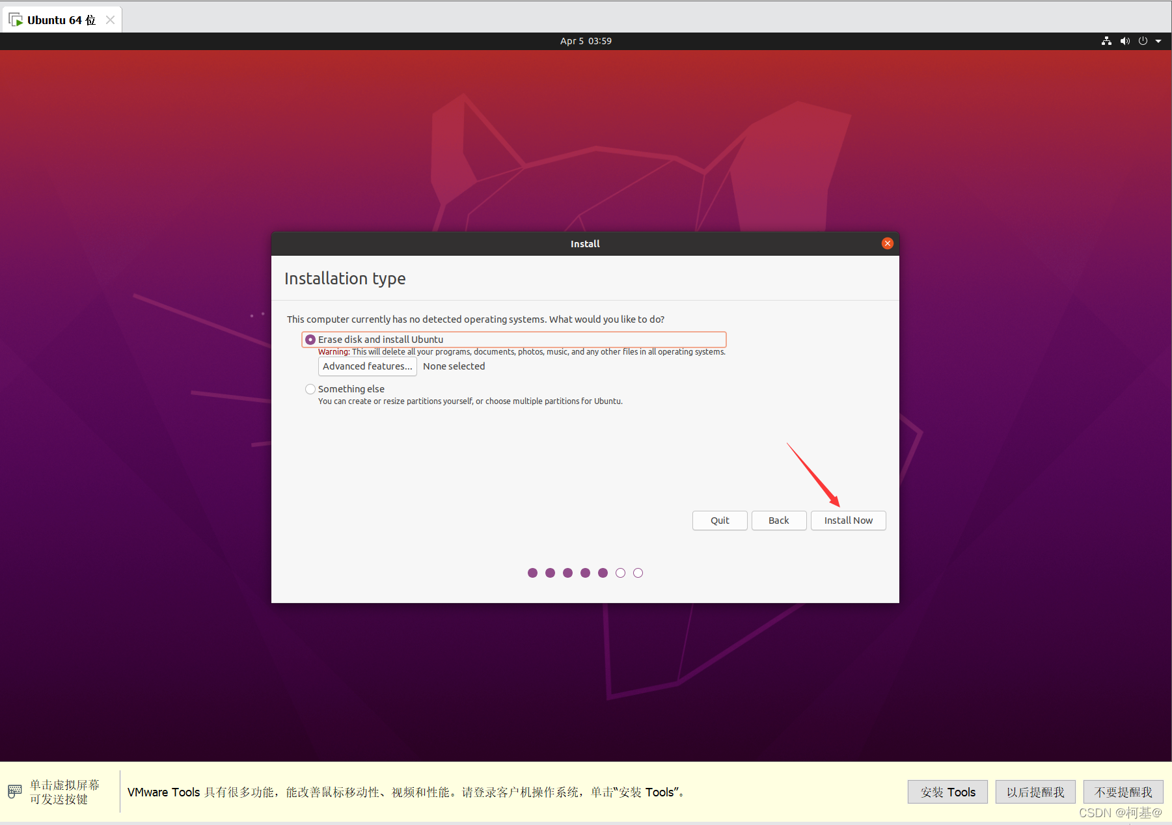The height and width of the screenshot is (825, 1172).
Task: Click the Quit button
Action: [x=720, y=521]
